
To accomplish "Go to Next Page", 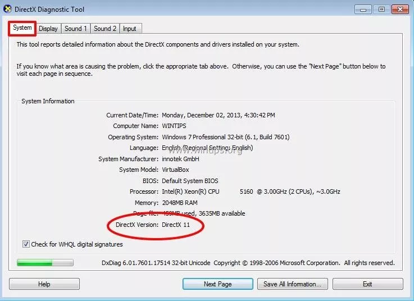I will pos(218,284).
